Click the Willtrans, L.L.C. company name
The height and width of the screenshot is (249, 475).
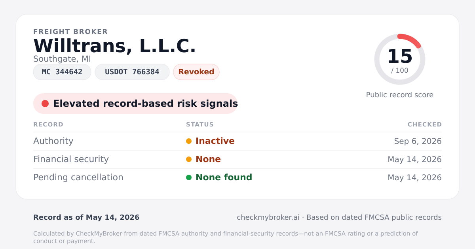click(115, 45)
